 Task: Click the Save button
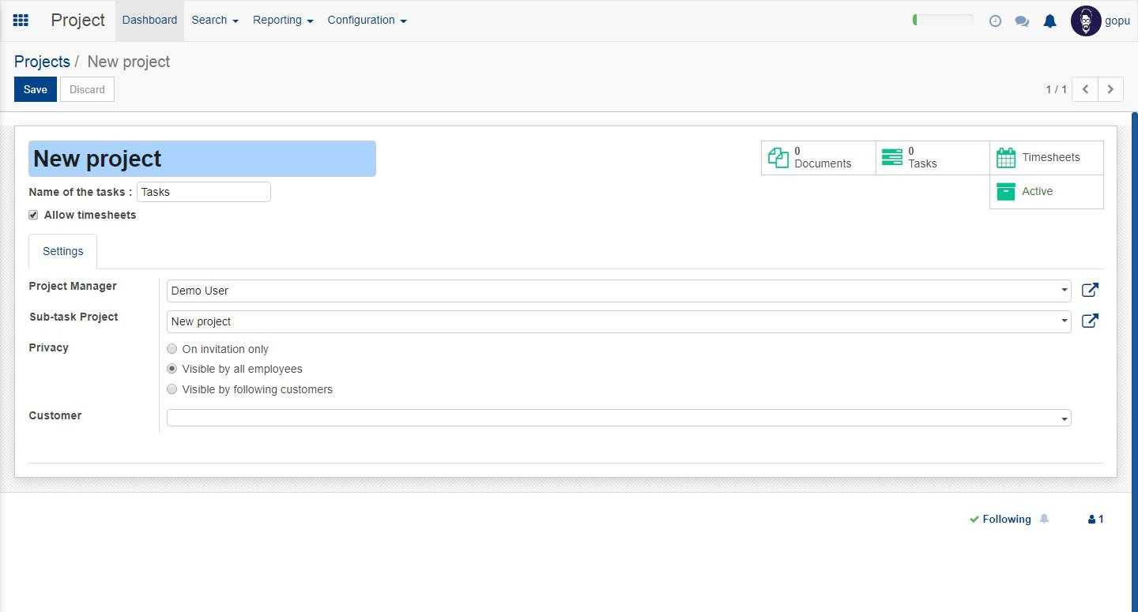pyautogui.click(x=35, y=89)
